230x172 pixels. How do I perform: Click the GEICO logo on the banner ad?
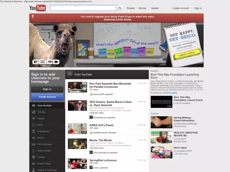(46, 62)
